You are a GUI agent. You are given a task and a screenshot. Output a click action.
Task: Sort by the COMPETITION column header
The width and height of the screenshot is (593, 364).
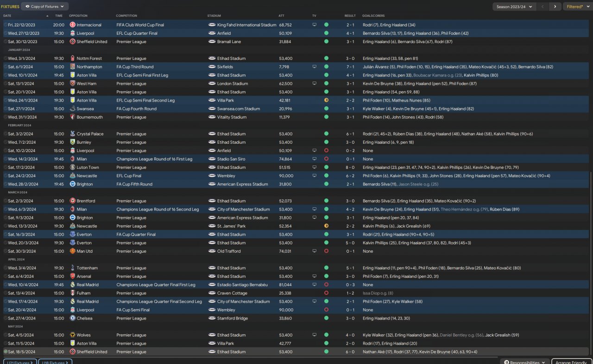coord(126,16)
